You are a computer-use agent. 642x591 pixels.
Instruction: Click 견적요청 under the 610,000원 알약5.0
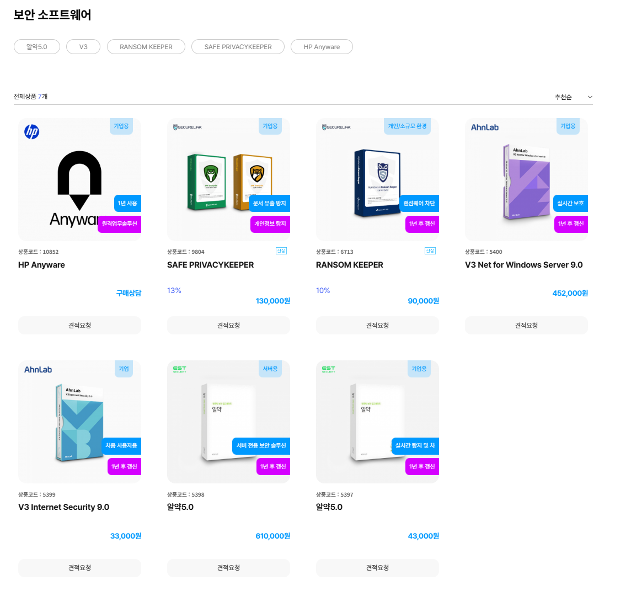point(228,568)
